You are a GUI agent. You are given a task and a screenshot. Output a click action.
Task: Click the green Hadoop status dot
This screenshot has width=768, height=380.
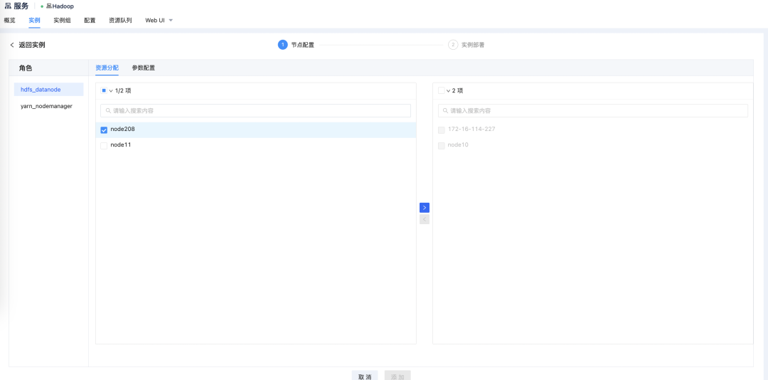point(42,7)
